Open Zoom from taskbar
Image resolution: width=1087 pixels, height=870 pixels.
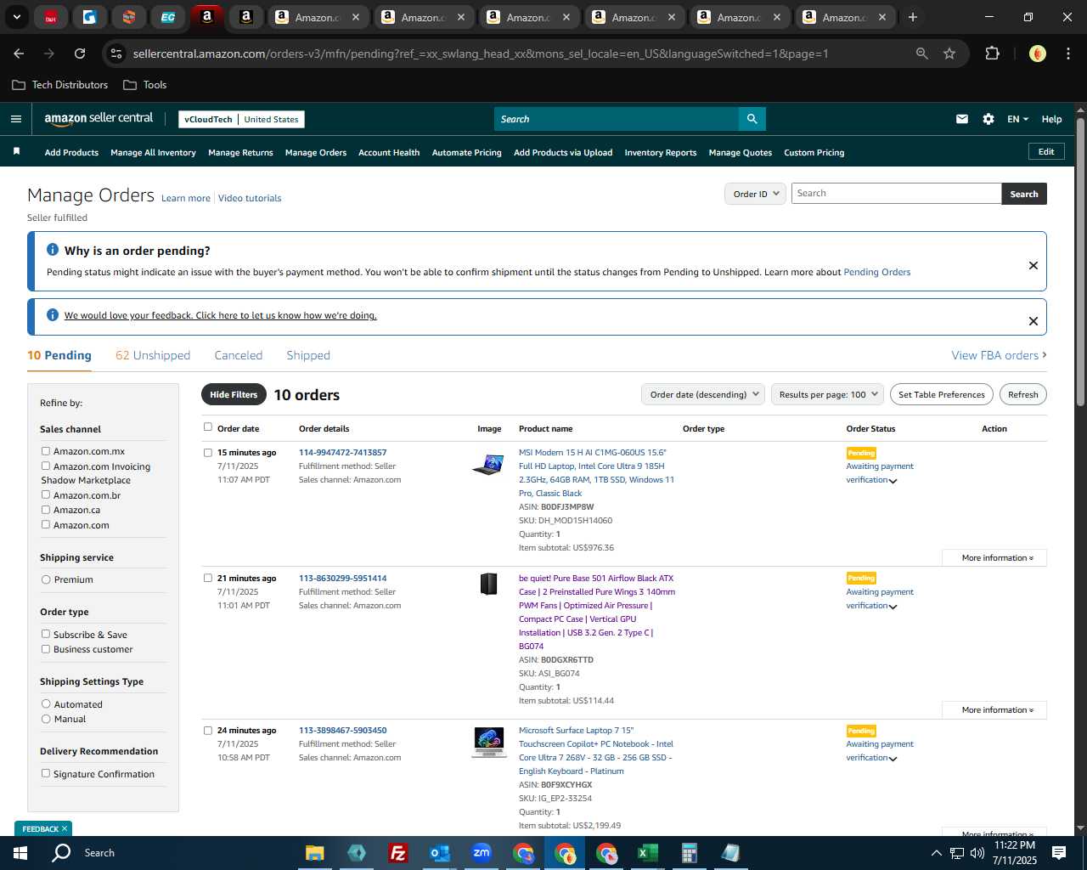click(x=482, y=853)
